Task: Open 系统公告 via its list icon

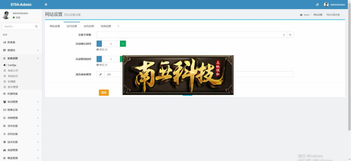Action: (5, 71)
